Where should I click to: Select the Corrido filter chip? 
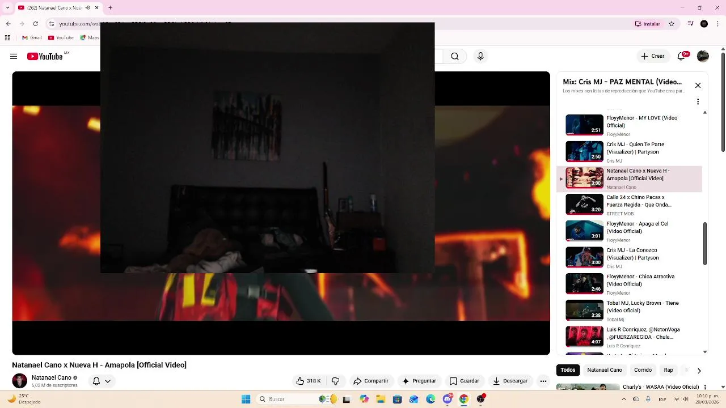point(643,370)
